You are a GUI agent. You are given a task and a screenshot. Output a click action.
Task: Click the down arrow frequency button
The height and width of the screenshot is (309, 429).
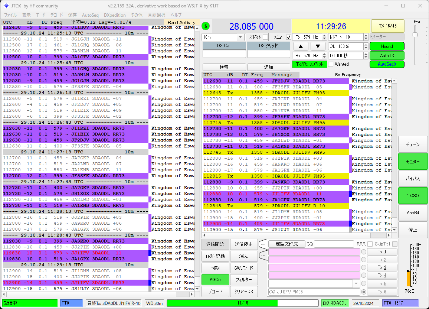pyautogui.click(x=318, y=46)
